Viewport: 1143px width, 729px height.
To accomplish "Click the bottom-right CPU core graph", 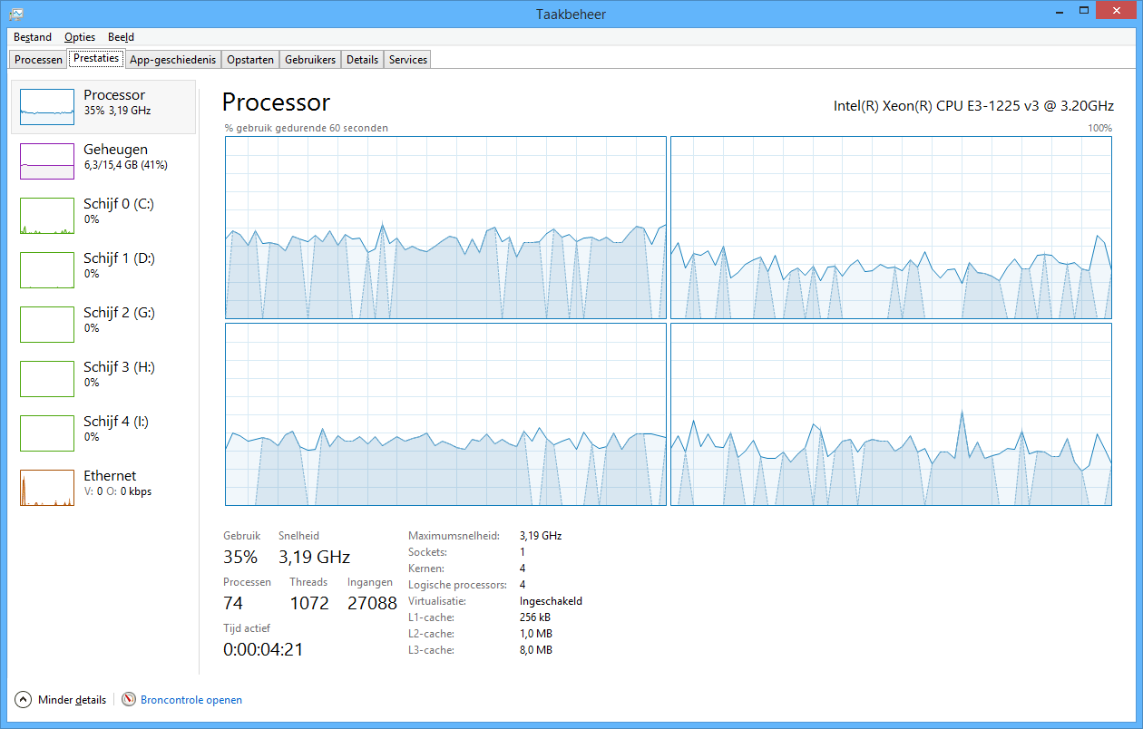I will 891,414.
